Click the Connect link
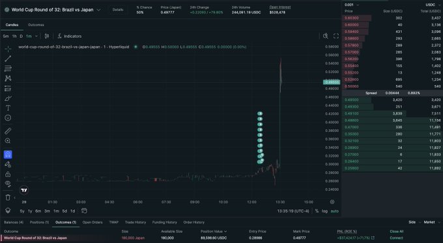 [396, 238]
